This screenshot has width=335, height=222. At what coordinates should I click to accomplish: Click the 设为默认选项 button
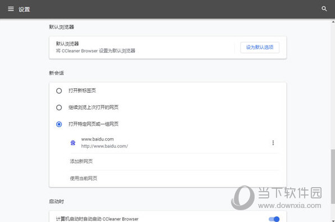[260, 47]
